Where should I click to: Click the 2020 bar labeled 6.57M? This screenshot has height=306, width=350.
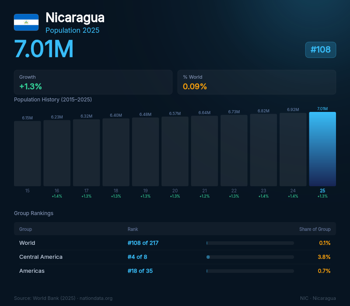tap(175, 151)
